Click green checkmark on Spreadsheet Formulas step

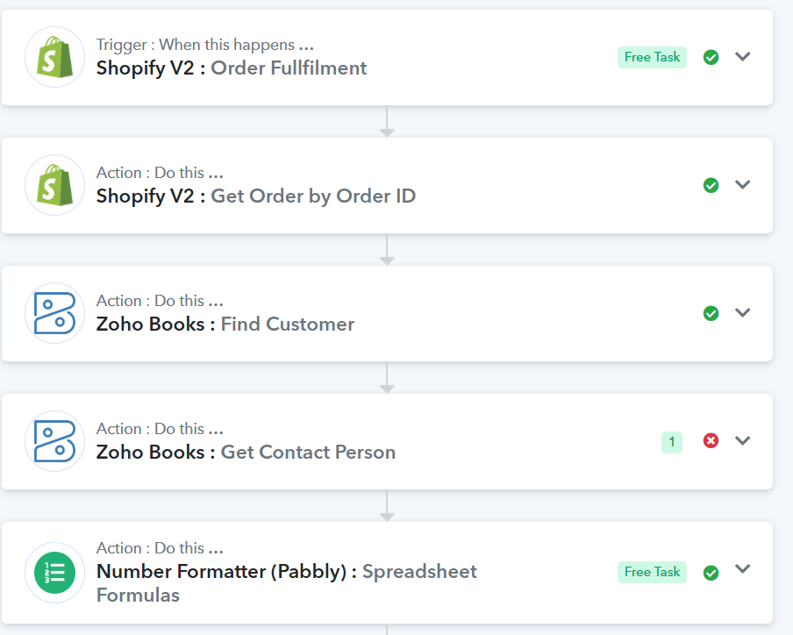[711, 573]
